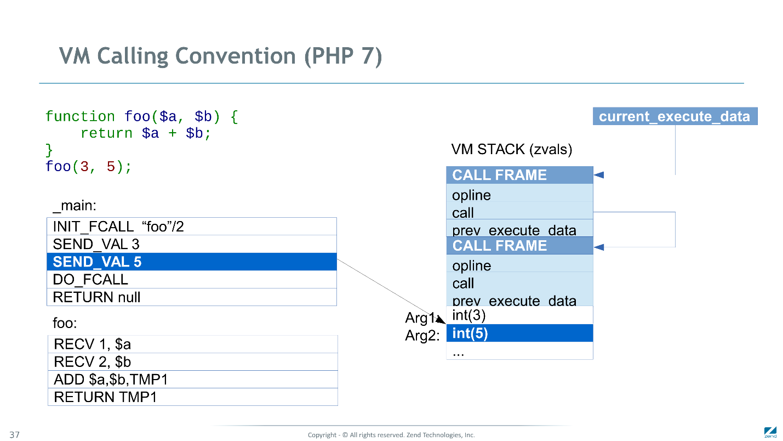Click the Zend Technologies copyright notice
783x441 pixels.
pos(391,435)
